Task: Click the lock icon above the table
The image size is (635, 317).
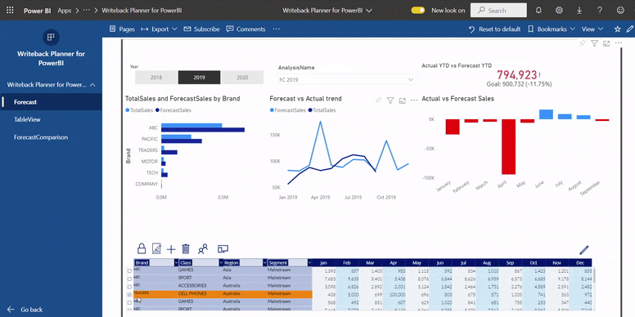Action: coord(142,248)
